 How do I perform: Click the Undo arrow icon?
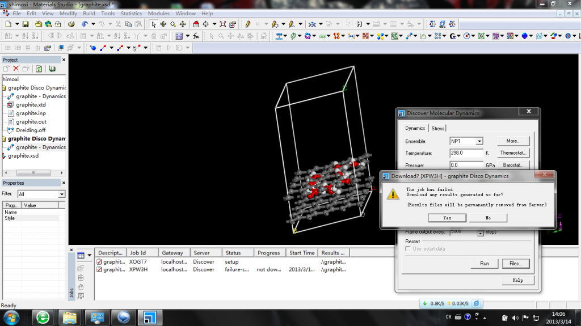point(85,24)
